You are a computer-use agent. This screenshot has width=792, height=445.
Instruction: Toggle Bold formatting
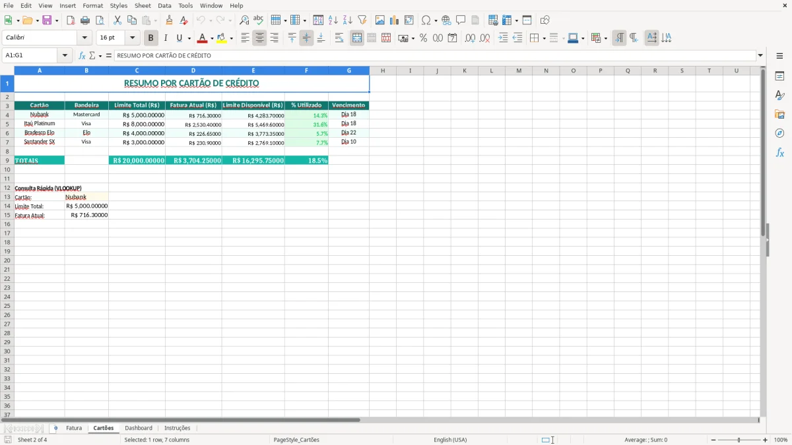click(151, 38)
